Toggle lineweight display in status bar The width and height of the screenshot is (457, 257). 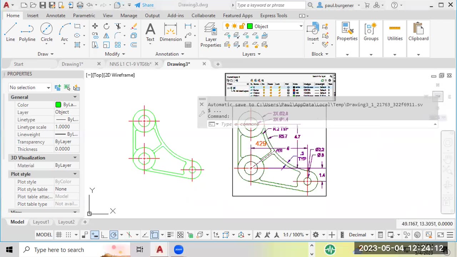point(171,235)
